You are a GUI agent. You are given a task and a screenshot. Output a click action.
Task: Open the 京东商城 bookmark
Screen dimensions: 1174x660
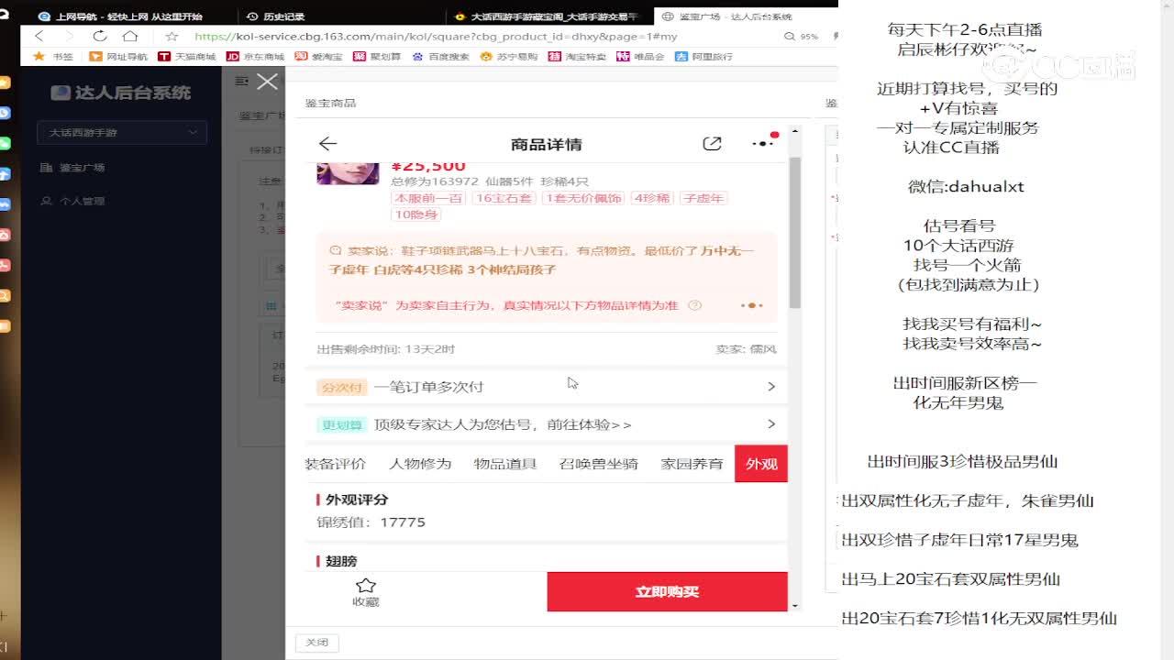pos(255,57)
